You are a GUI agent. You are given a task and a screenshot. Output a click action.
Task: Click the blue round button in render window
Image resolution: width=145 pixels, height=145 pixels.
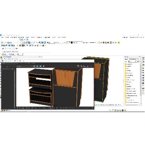(41, 66)
